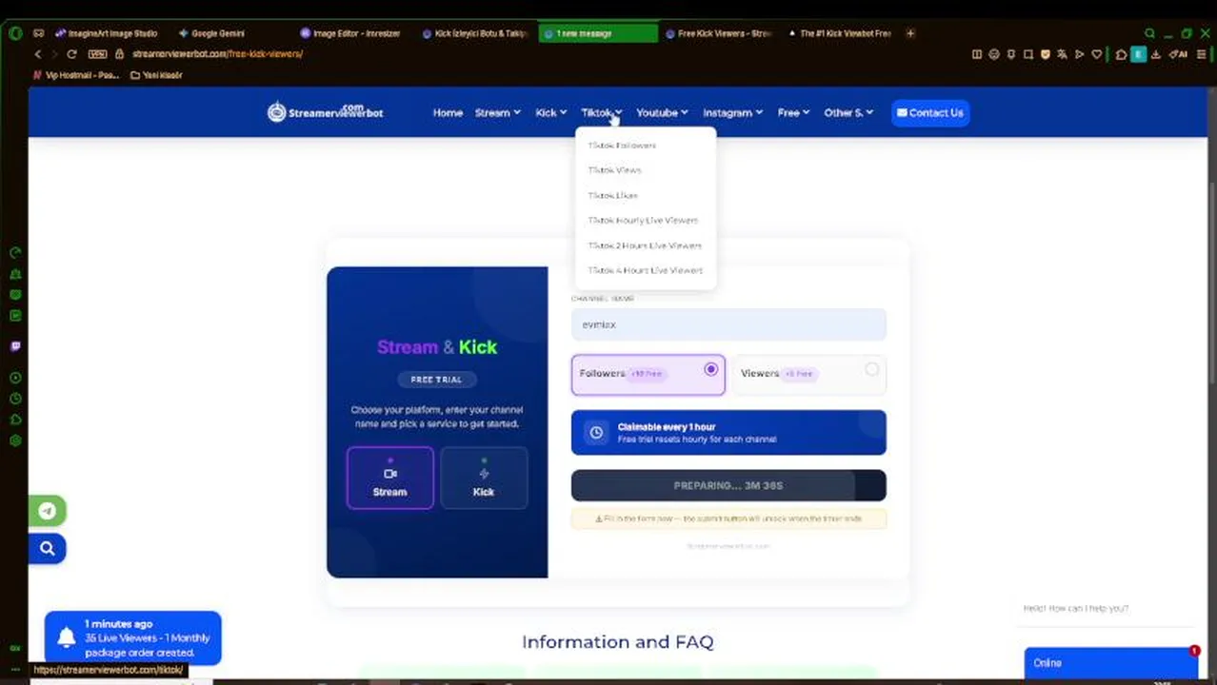The height and width of the screenshot is (685, 1217).
Task: Open Vip Hostmail bookmark
Action: 76,75
